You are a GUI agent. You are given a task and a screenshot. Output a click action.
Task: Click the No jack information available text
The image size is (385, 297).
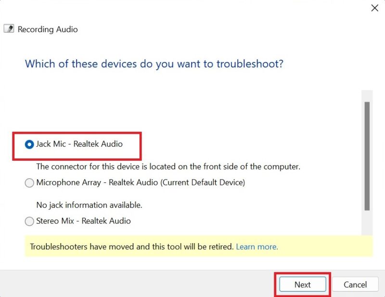[x=89, y=205]
